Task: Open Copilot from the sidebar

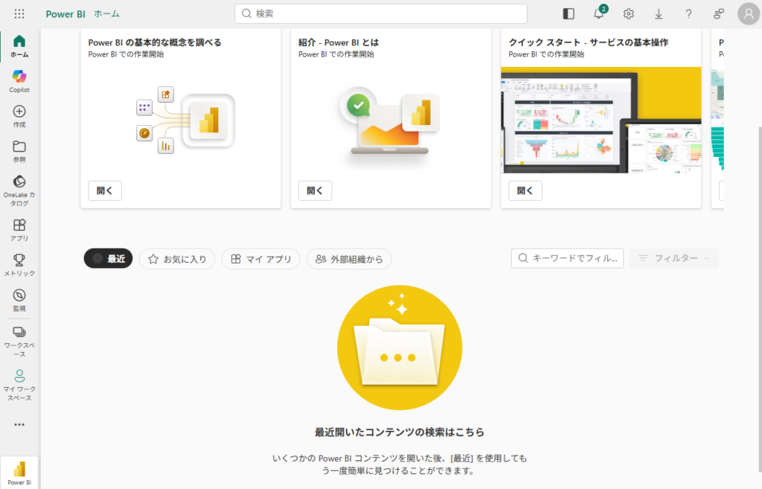Action: [x=19, y=80]
